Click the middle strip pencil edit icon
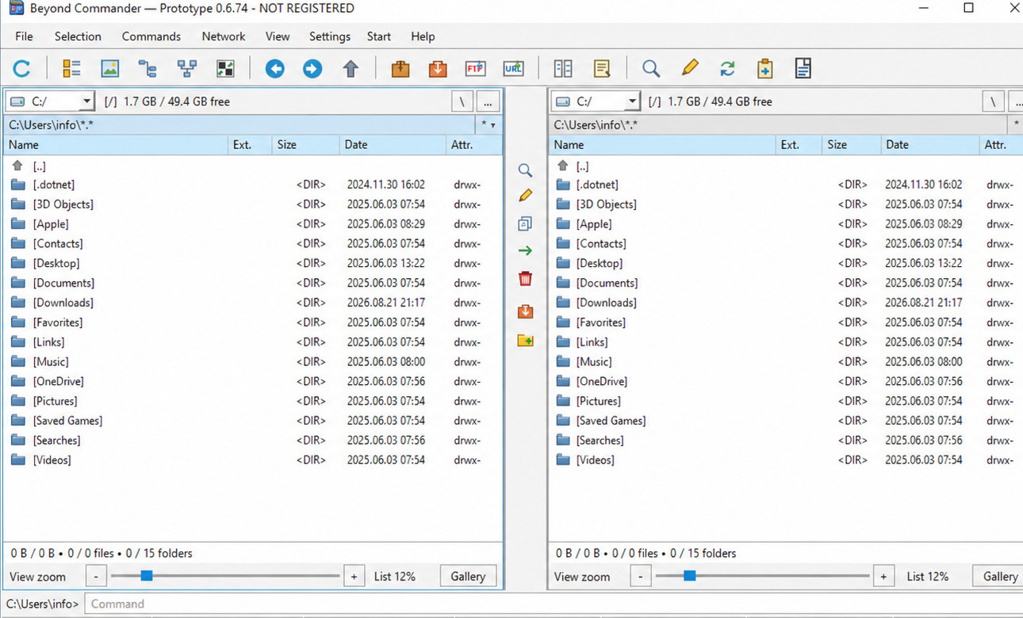 [525, 196]
